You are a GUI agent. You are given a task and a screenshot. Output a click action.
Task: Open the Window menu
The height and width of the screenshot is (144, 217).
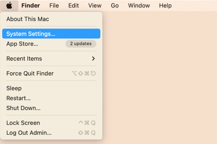click(139, 6)
